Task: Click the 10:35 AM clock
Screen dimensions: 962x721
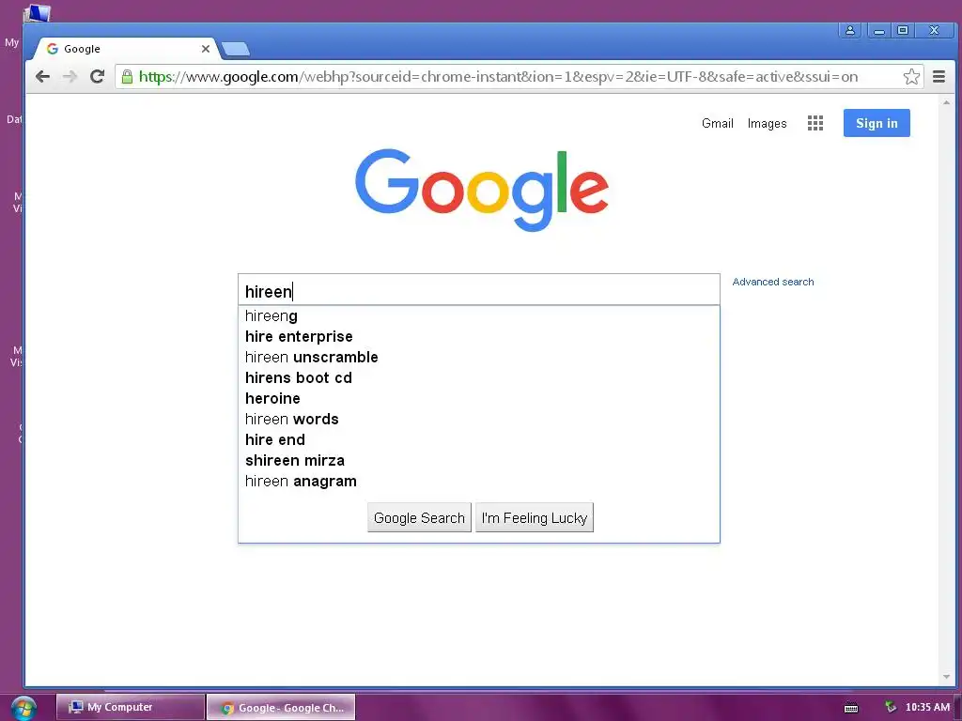Action: click(x=927, y=707)
